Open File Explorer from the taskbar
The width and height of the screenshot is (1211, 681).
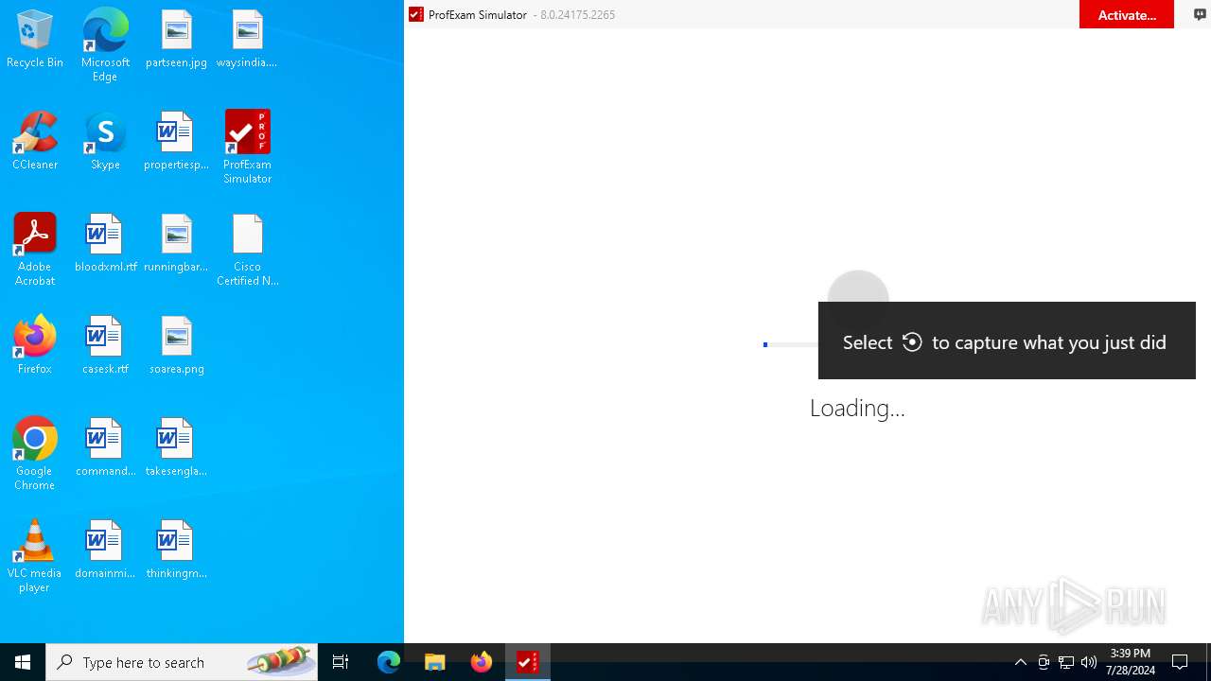pyautogui.click(x=435, y=662)
